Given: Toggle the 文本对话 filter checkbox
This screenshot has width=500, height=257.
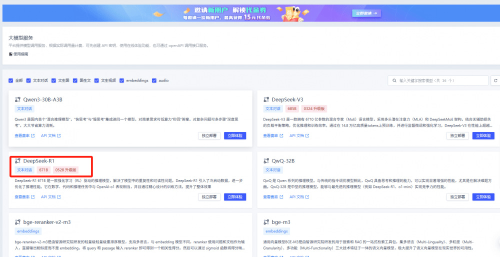Looking at the screenshot, I should click(x=29, y=80).
